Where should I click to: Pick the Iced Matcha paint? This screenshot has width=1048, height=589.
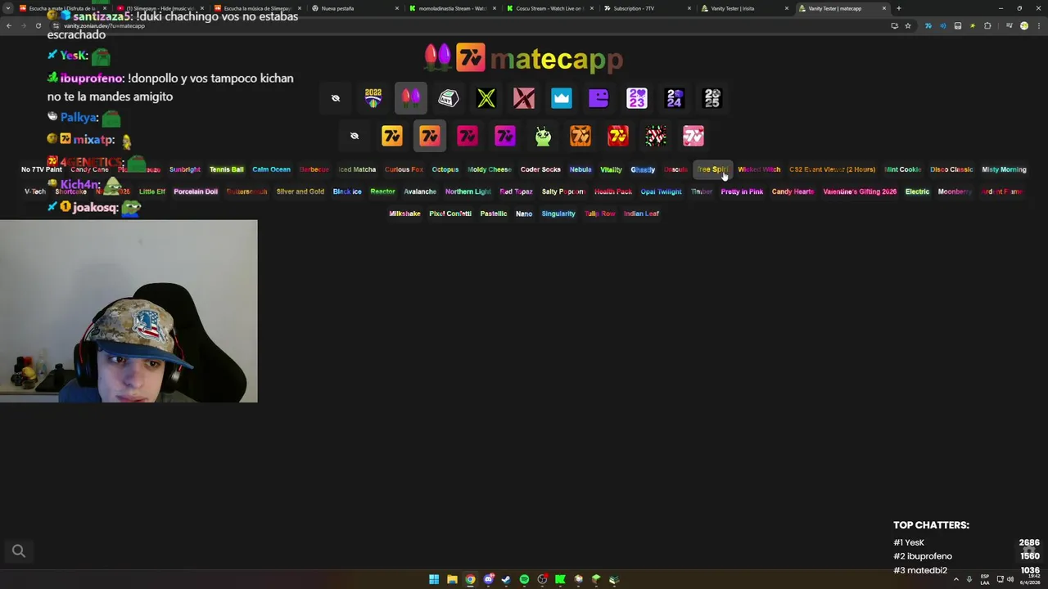[x=357, y=169]
